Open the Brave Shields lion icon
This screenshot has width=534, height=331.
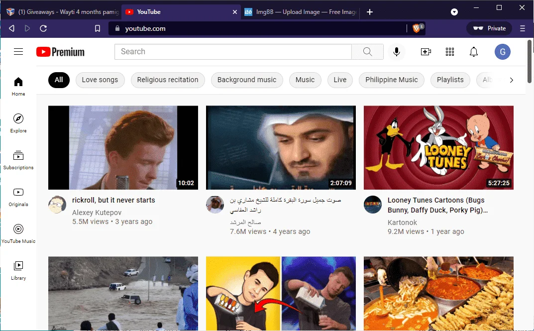point(417,28)
